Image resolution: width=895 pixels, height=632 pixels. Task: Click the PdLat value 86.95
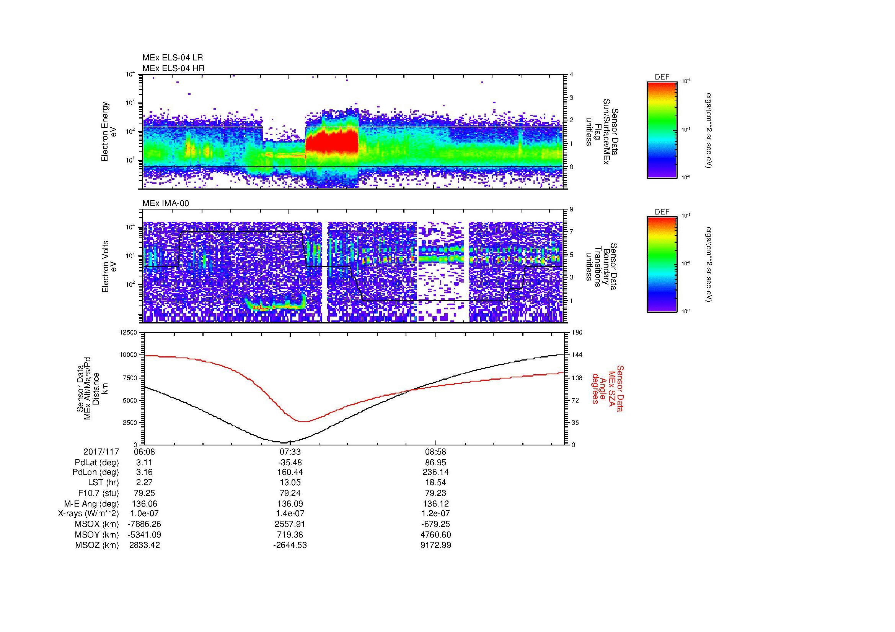(x=436, y=463)
